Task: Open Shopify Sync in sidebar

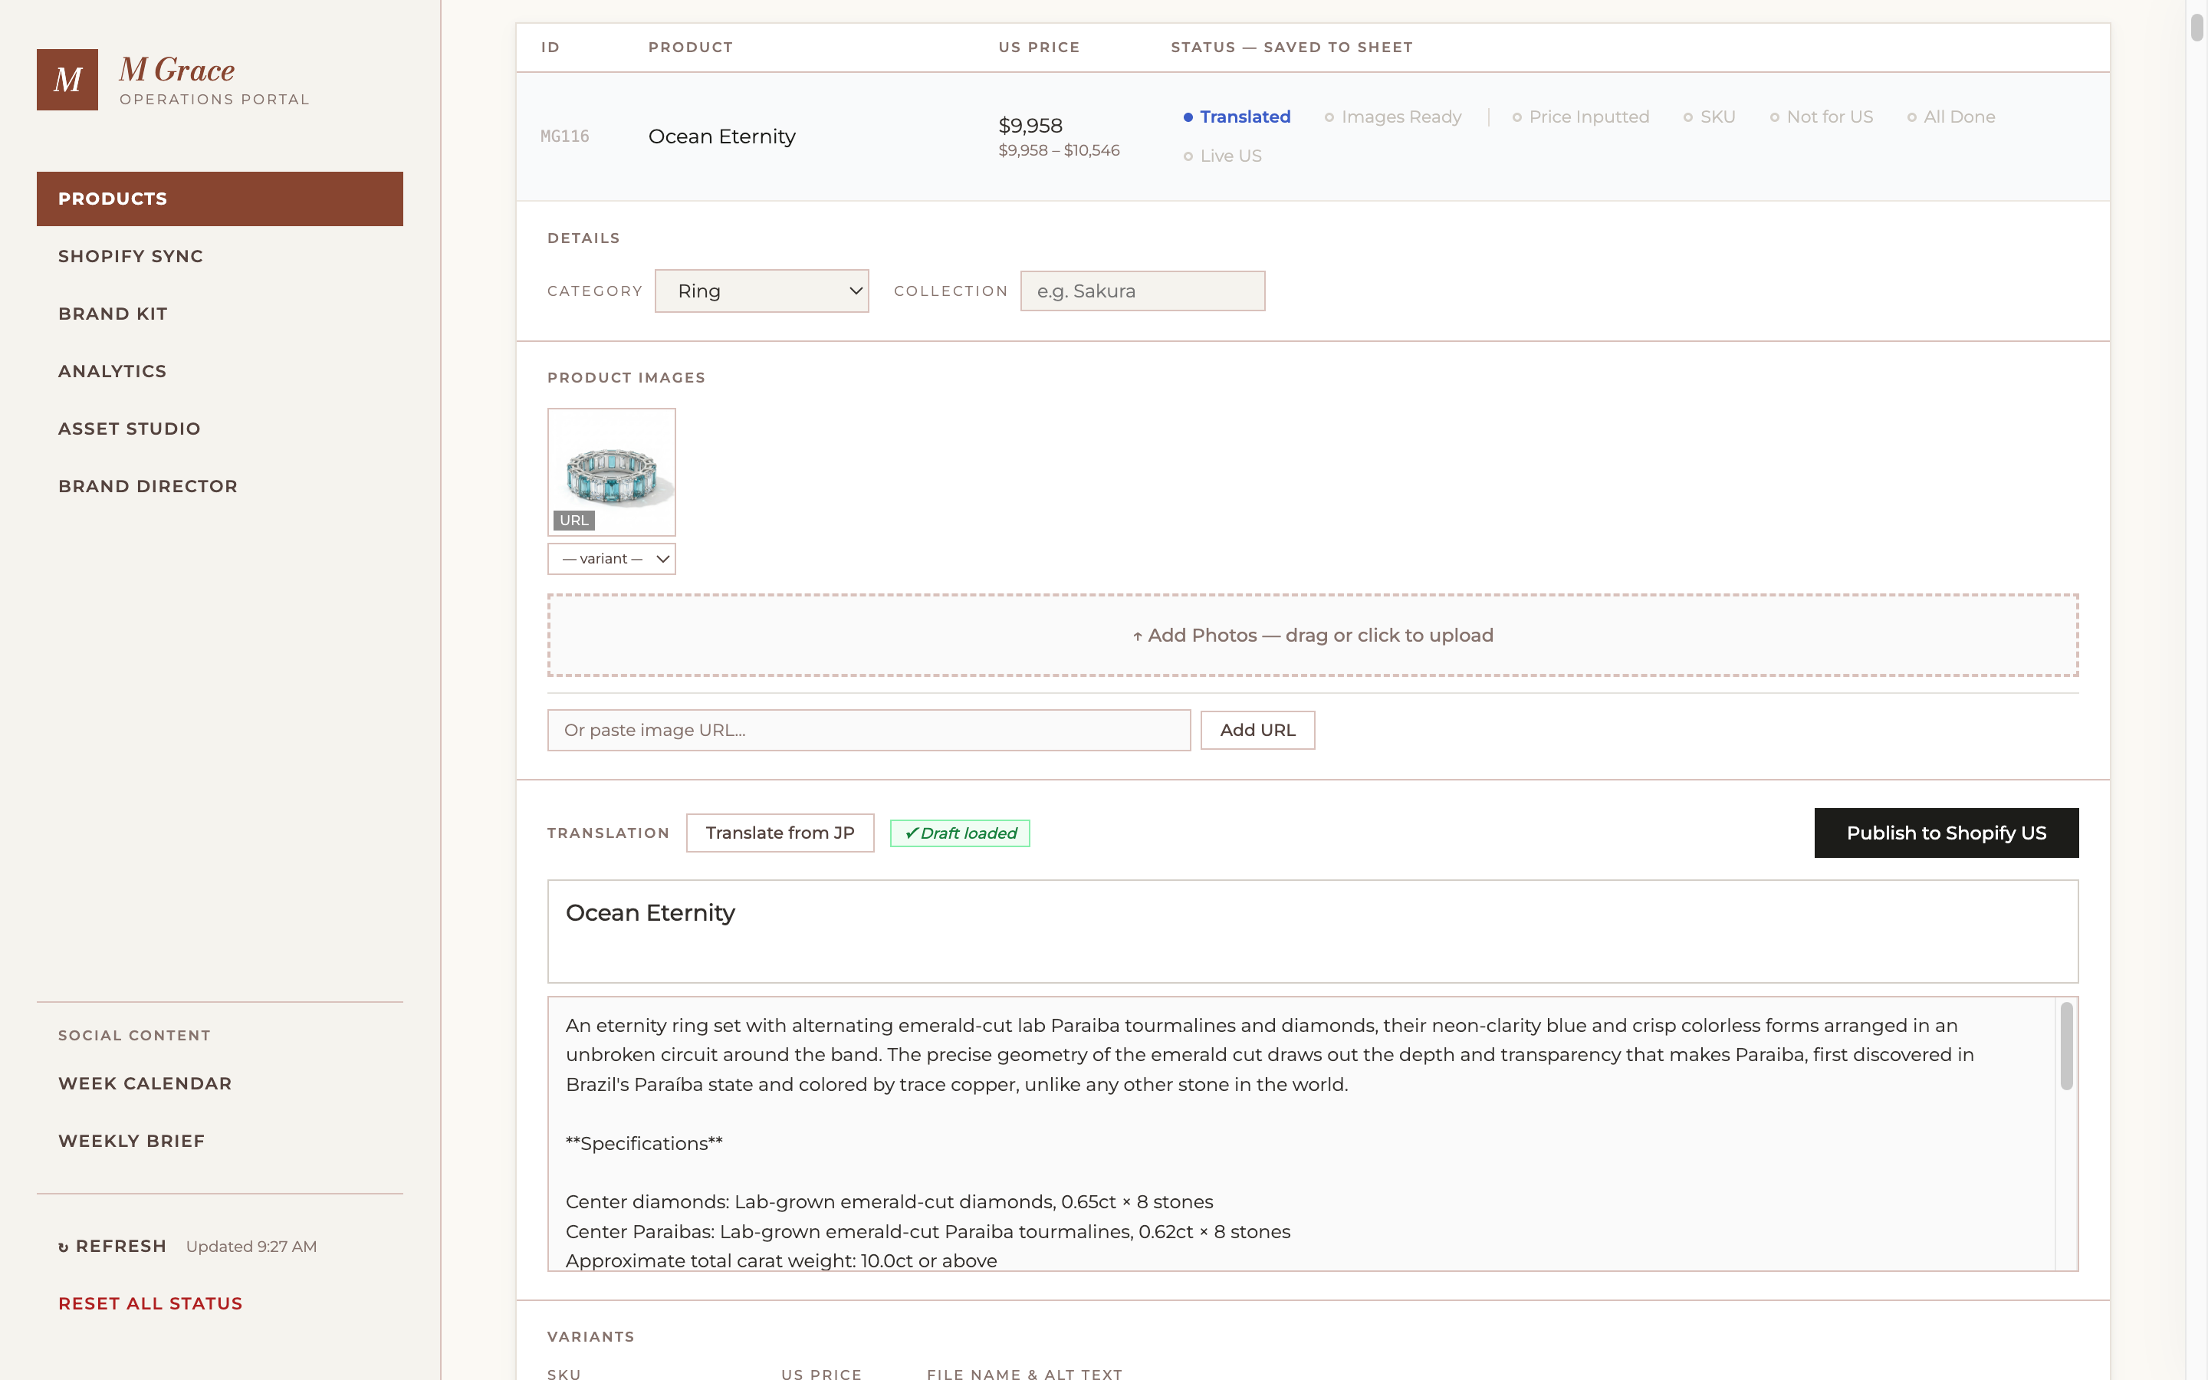Action: [x=130, y=257]
